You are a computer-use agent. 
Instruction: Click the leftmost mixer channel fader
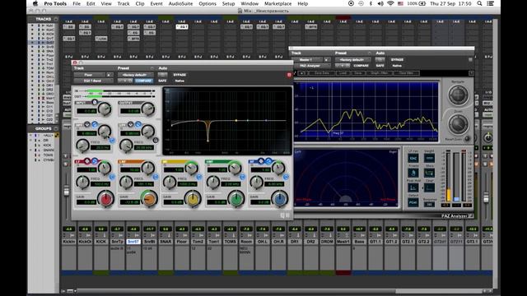coord(67,192)
